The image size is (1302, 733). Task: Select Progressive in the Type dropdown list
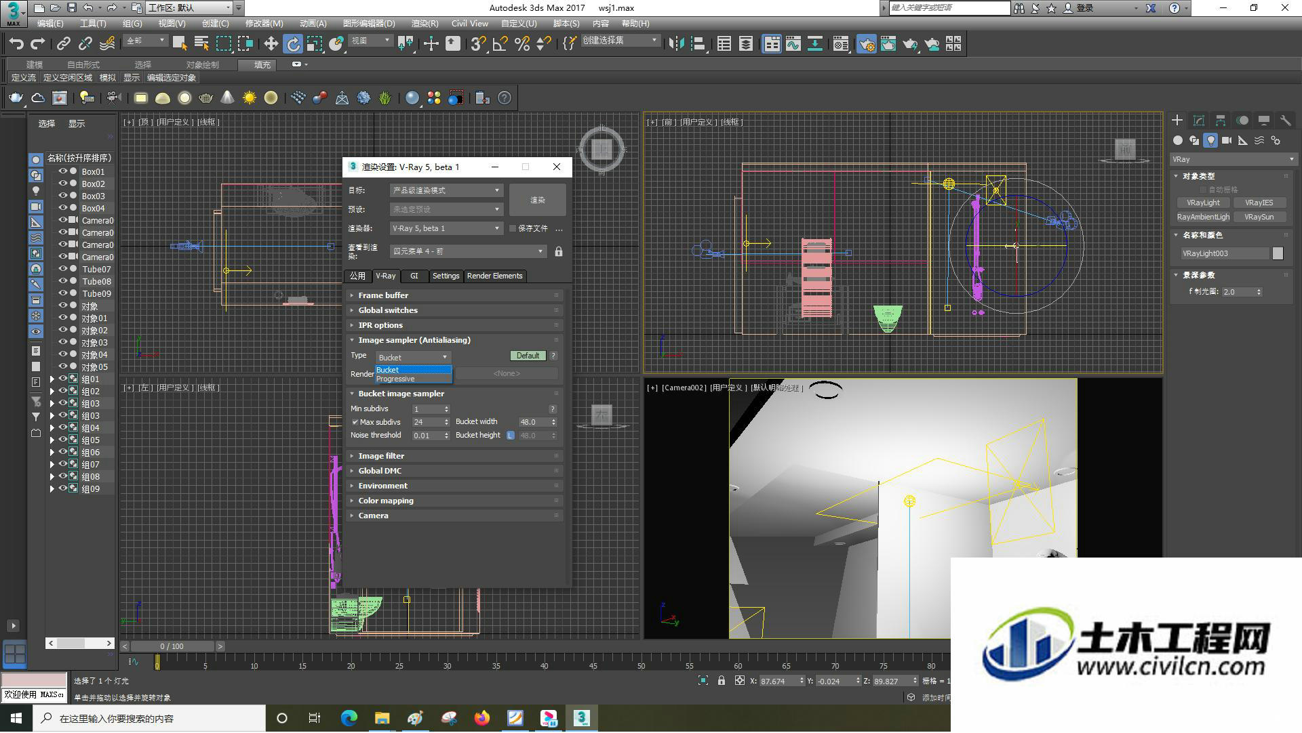413,379
